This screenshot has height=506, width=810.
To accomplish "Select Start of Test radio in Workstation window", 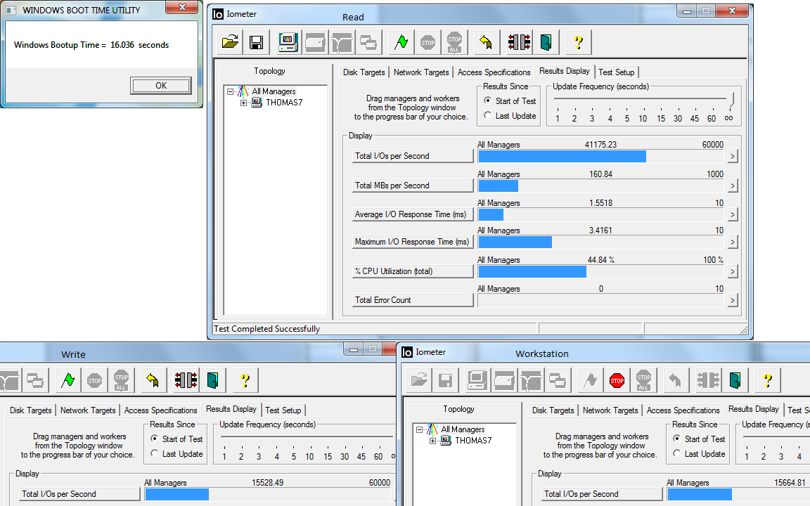I will [x=676, y=439].
